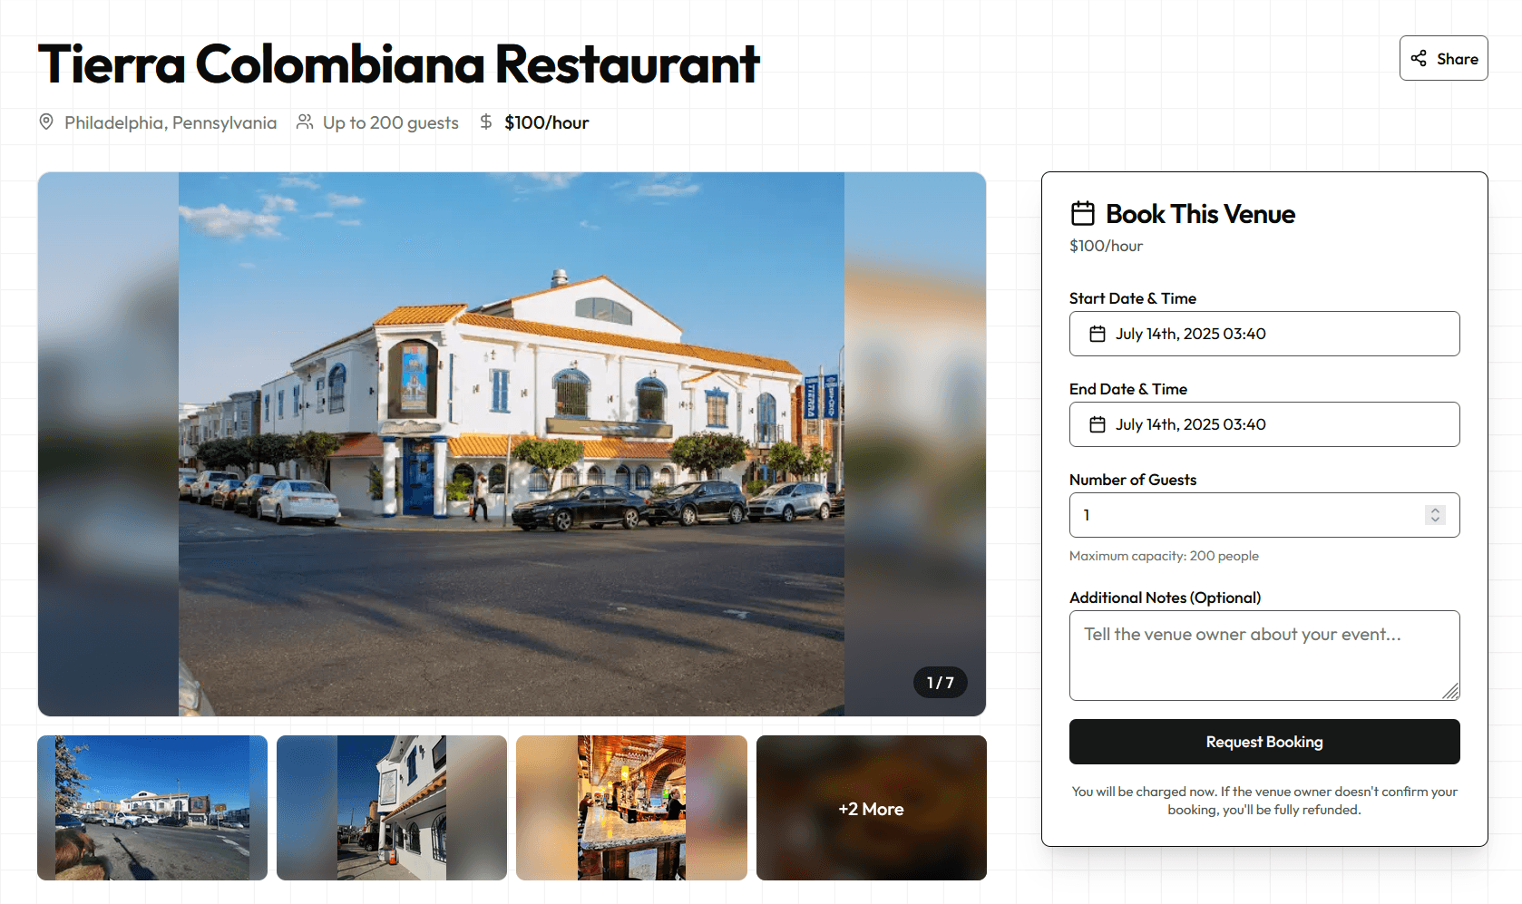Image resolution: width=1522 pixels, height=904 pixels.
Task: Submit the Request Booking button
Action: pos(1264,742)
